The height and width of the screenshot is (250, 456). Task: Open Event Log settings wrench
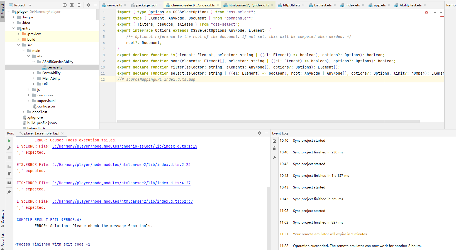274,158
